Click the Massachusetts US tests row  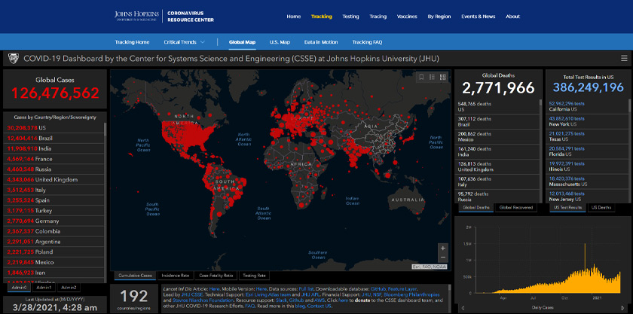(x=587, y=181)
